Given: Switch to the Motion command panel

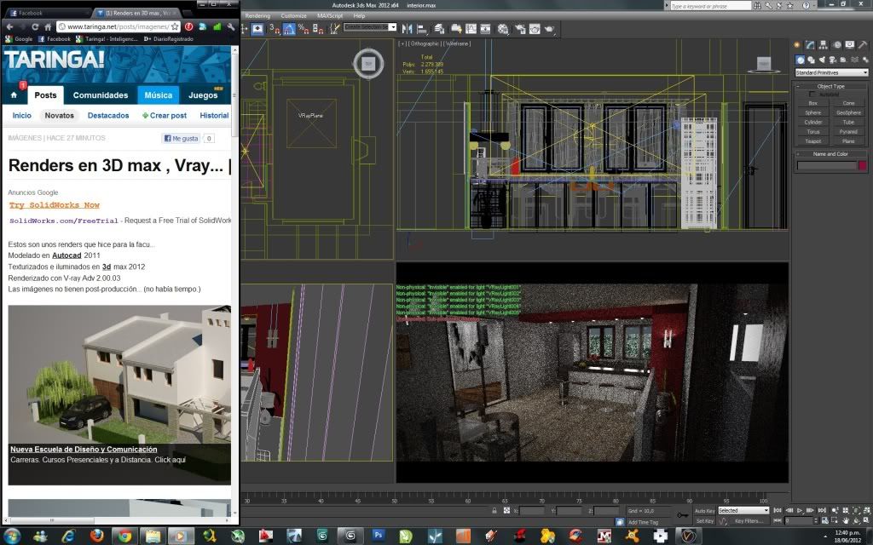Looking at the screenshot, I should coord(837,44).
